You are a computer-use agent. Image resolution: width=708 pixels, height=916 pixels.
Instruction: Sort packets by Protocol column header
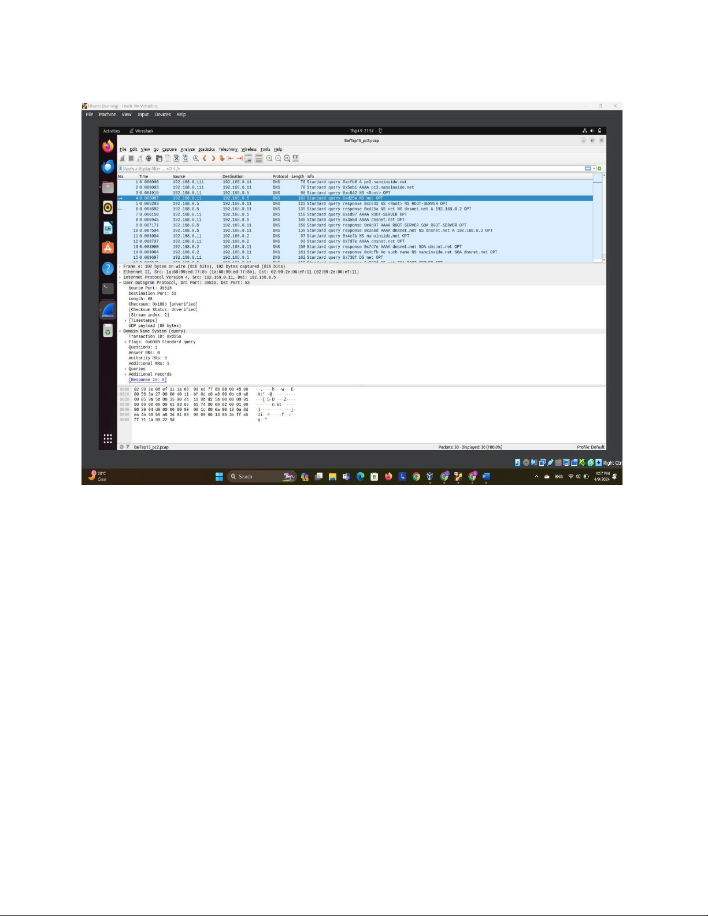click(x=280, y=176)
